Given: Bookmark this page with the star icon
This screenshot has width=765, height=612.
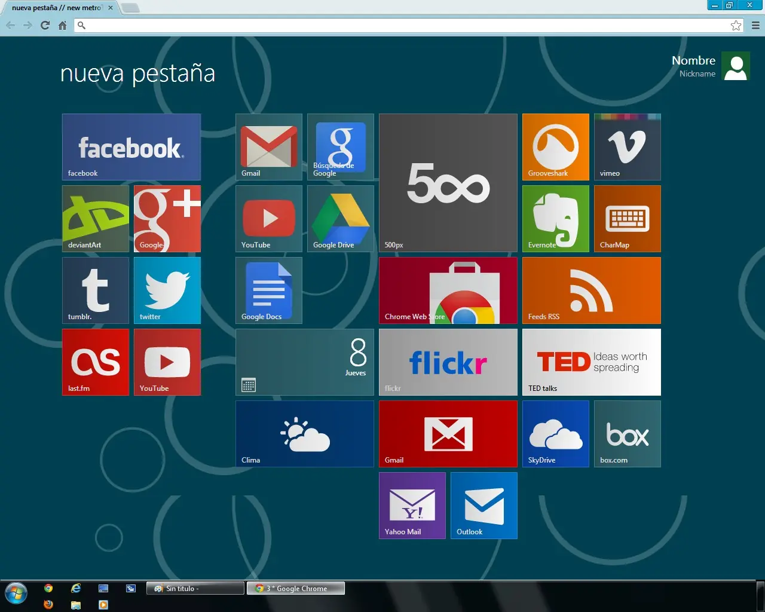Looking at the screenshot, I should [x=736, y=25].
